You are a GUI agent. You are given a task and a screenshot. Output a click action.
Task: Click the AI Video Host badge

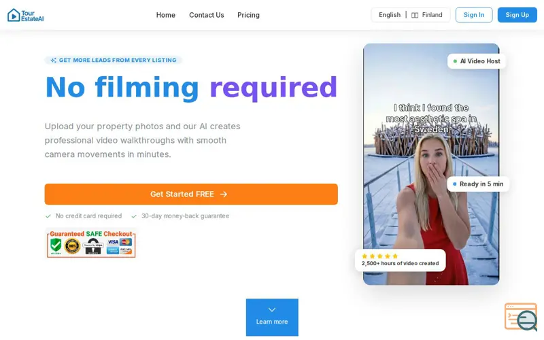[477, 61]
